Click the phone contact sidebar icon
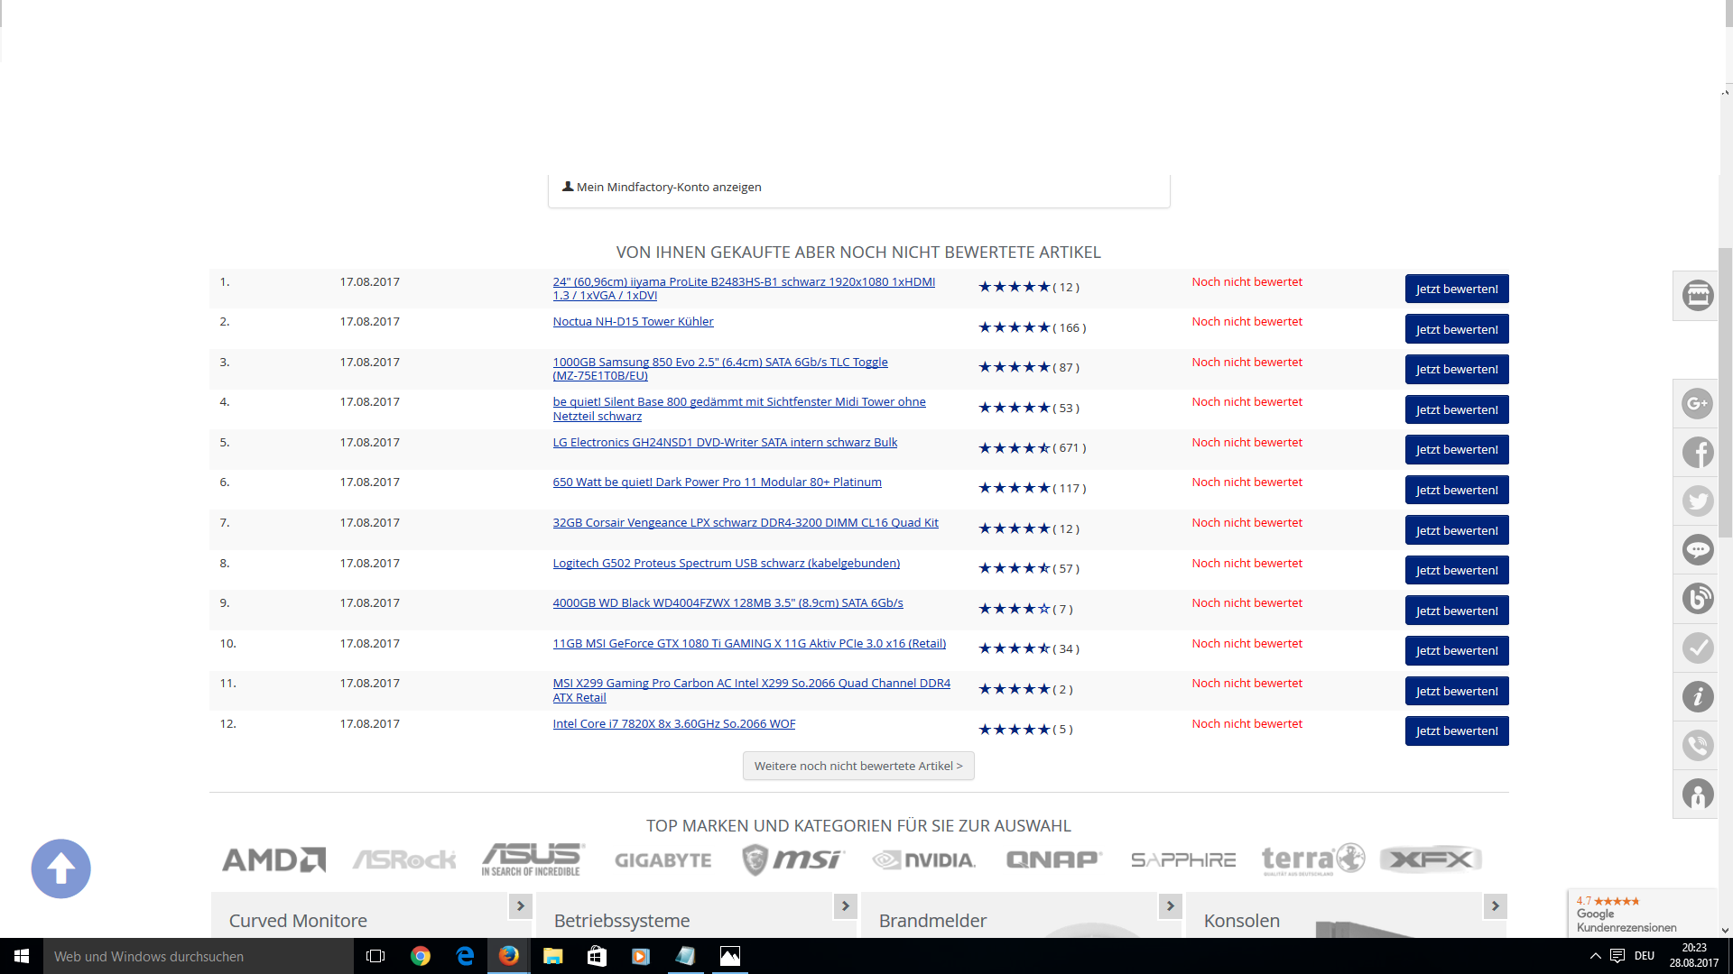1733x974 pixels. [x=1697, y=745]
